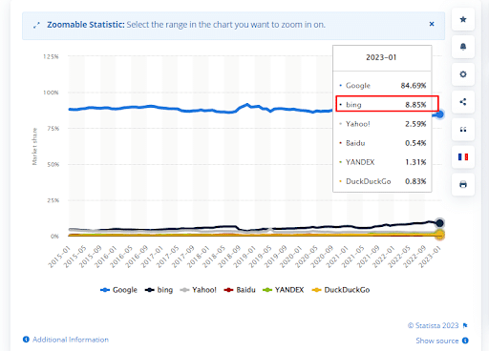The height and width of the screenshot is (351, 489).
Task: Toggle the Google series in legend
Action: tap(118, 290)
